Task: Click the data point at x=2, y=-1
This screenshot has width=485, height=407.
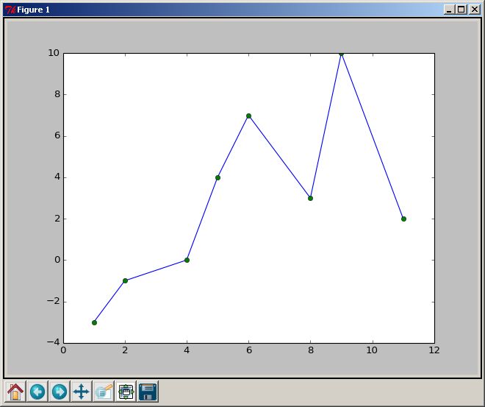Action: click(125, 280)
